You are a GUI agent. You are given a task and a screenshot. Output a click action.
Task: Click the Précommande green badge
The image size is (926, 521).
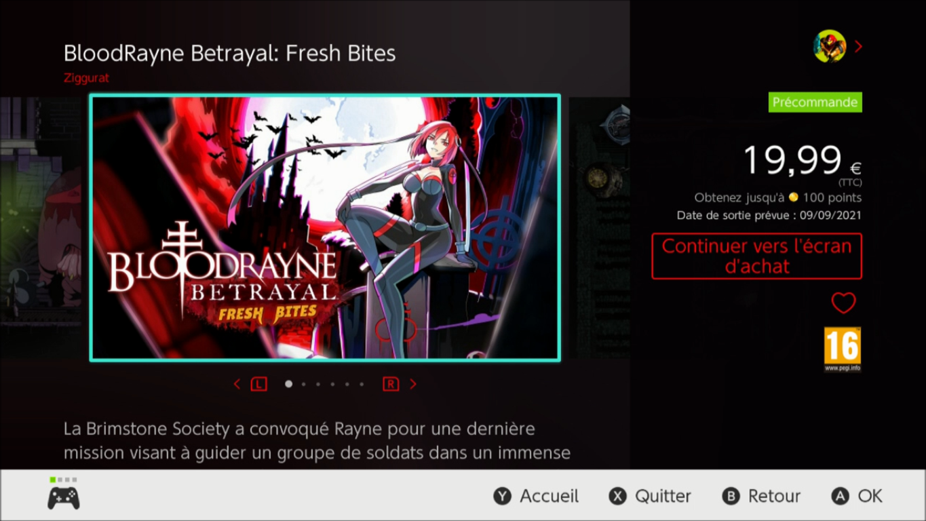(x=815, y=102)
